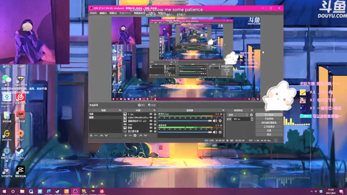Open the 渐变 transition type dropdown
Image resolution: width=347 pixels, height=195 pixels.
tap(238, 115)
